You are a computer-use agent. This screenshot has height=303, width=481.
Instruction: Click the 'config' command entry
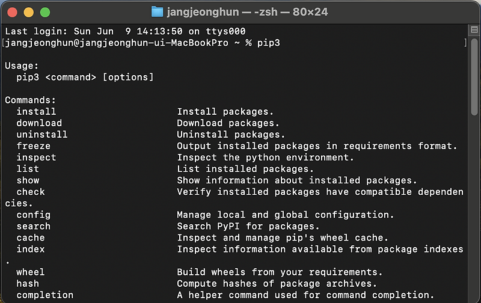tap(34, 215)
